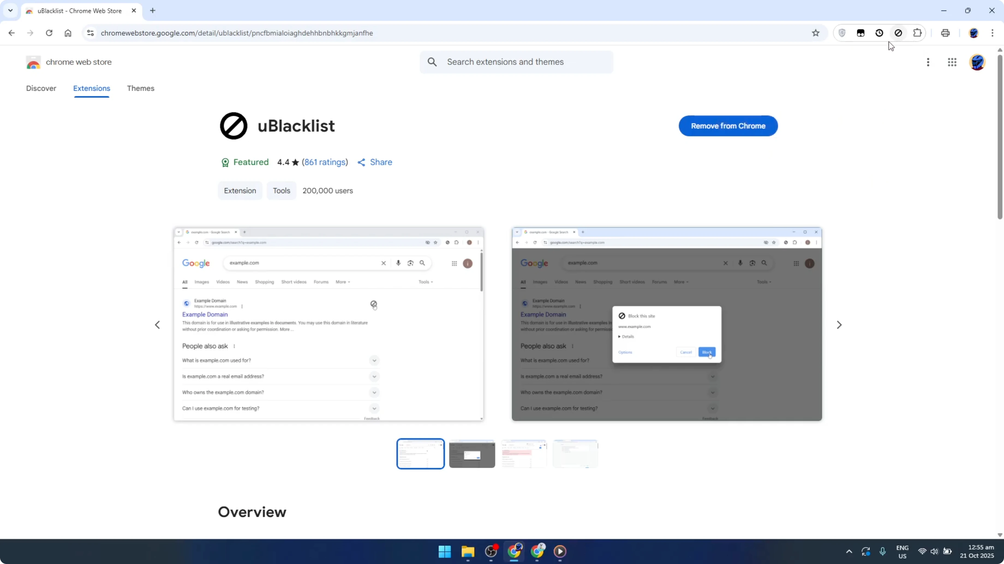Viewport: 1004px width, 564px height.
Task: Open the Print icon in toolbar
Action: [945, 33]
